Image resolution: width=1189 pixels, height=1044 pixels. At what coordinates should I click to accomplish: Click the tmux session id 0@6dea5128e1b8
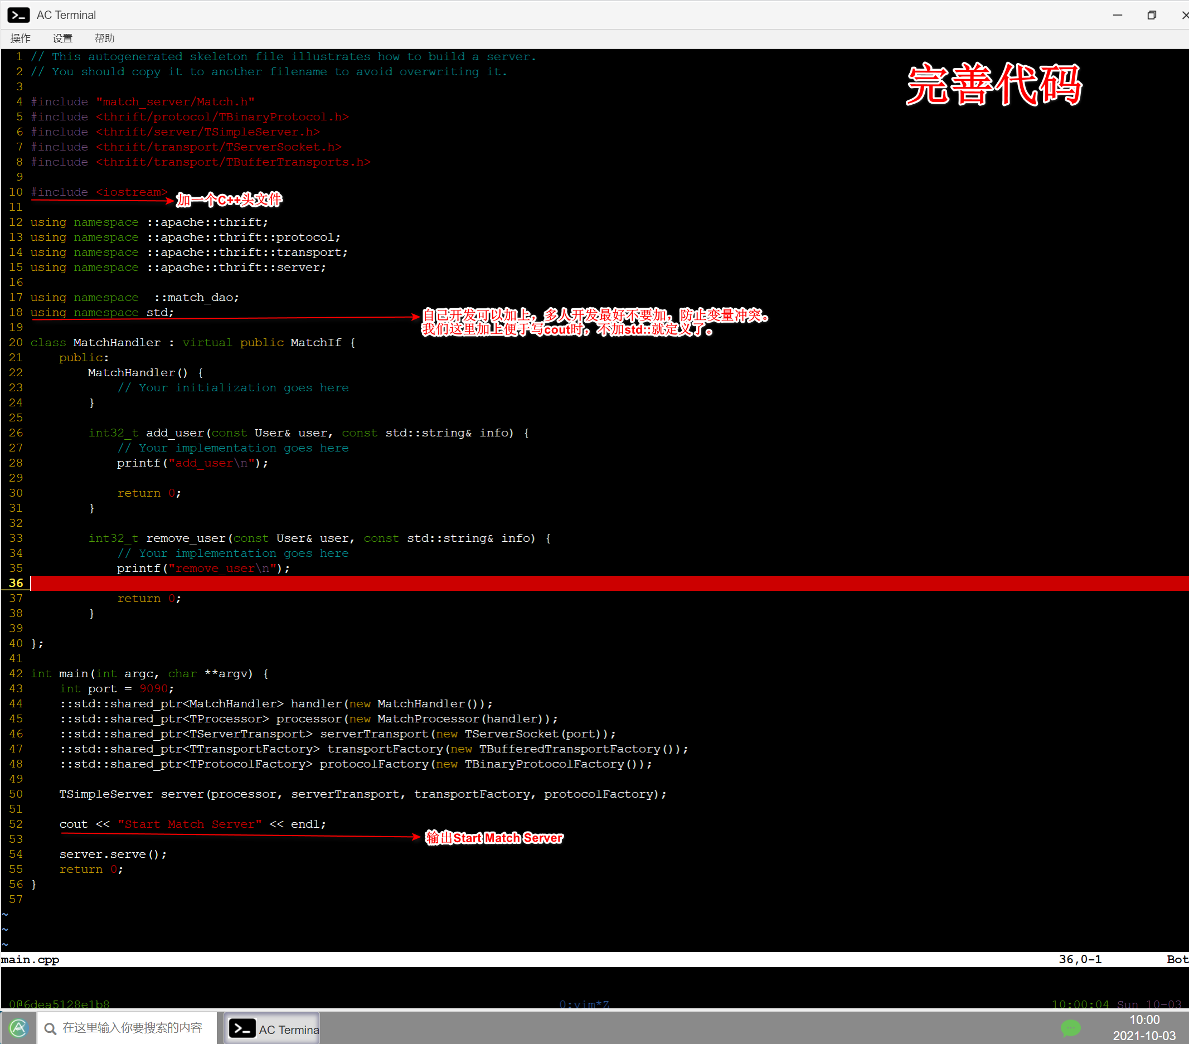click(x=59, y=1004)
